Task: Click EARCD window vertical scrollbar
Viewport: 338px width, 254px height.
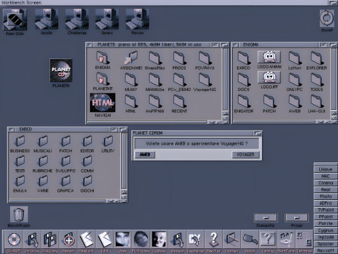Action: click(x=124, y=161)
